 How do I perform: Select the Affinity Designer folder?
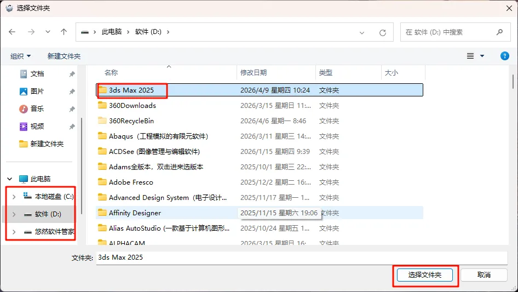(260, 213)
